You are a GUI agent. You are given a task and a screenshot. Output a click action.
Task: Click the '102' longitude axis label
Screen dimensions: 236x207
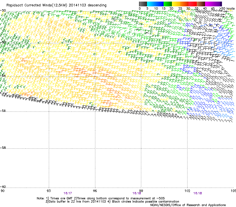tap(187, 191)
